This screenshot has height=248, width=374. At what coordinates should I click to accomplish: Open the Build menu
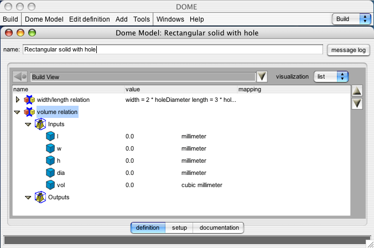pos(11,19)
